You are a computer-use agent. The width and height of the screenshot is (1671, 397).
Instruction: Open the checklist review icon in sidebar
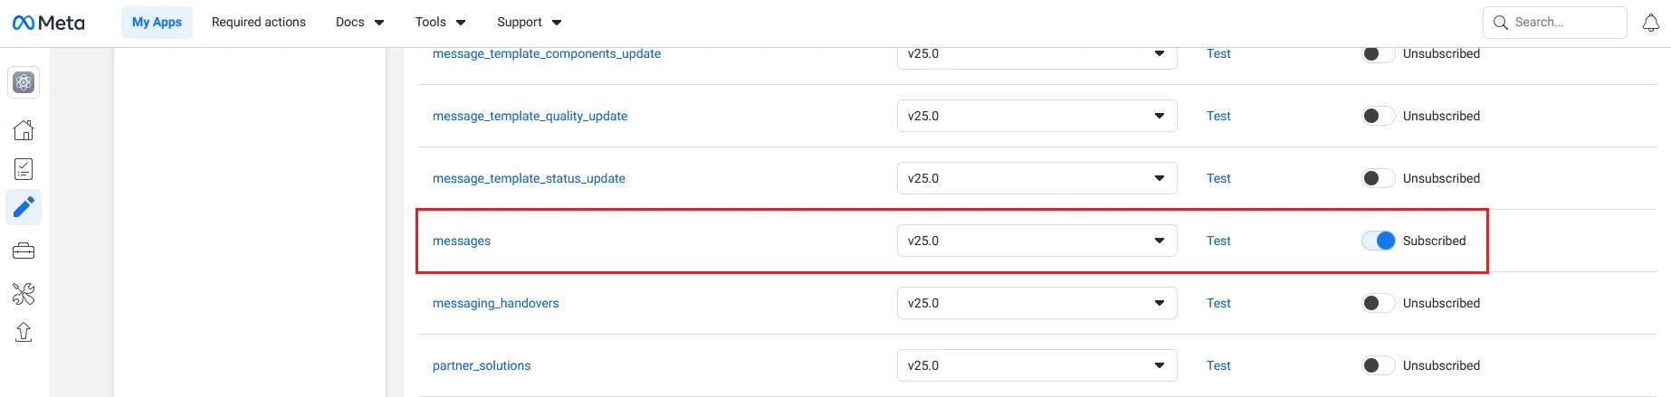24,169
